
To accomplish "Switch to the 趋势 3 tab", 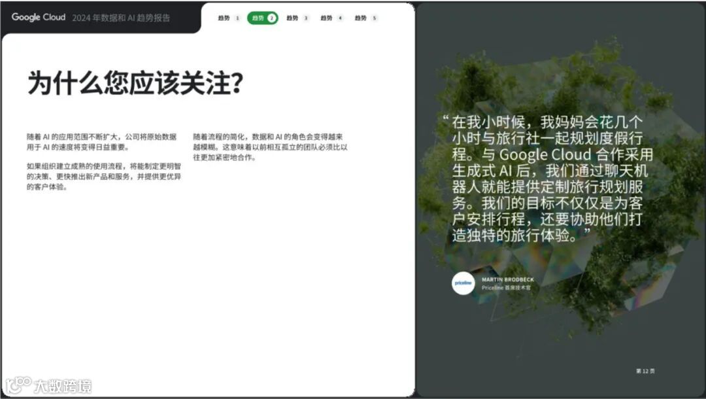I will [x=297, y=18].
